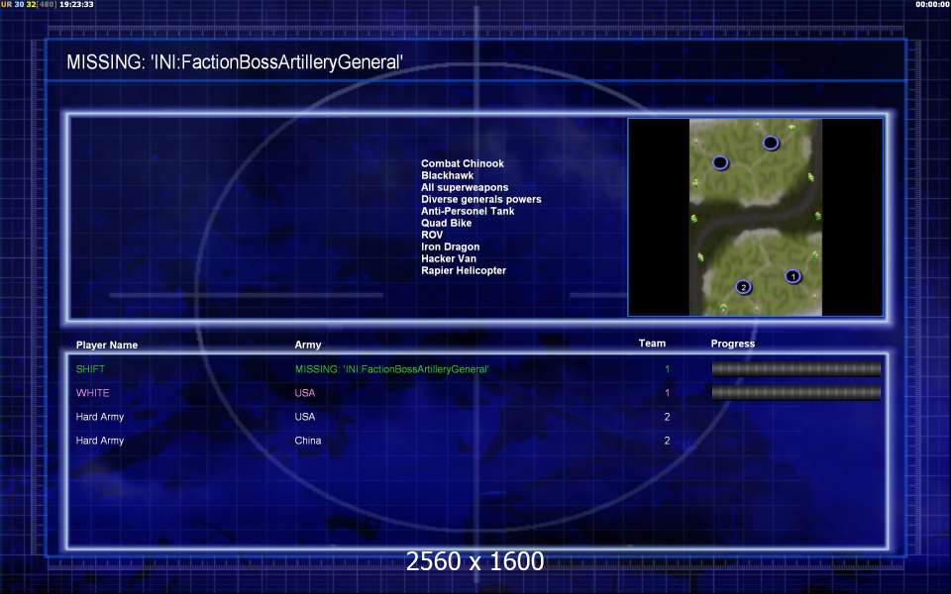Screen dimensions: 951x594
Task: Click the "Anti-Personel Tank" entry
Action: (468, 211)
